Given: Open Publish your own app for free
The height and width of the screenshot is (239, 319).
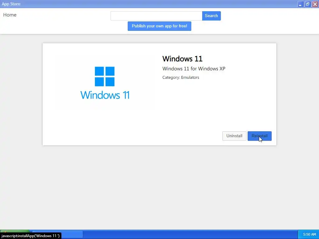Looking at the screenshot, I should [x=159, y=26].
